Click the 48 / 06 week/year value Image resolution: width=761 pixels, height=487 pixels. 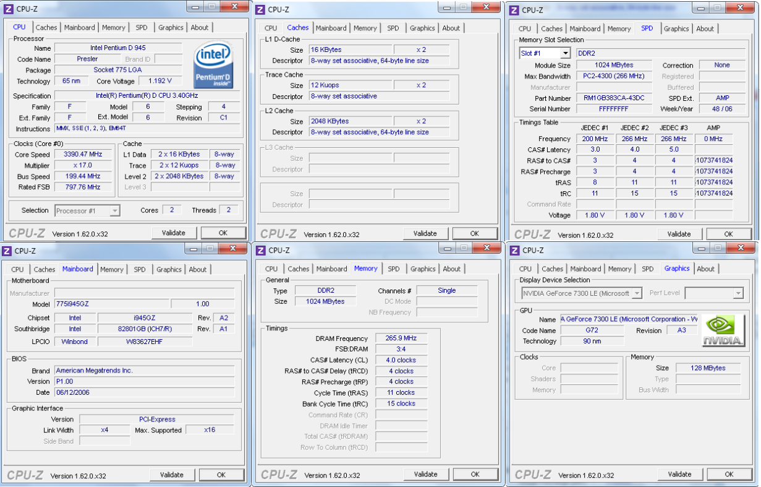(722, 108)
